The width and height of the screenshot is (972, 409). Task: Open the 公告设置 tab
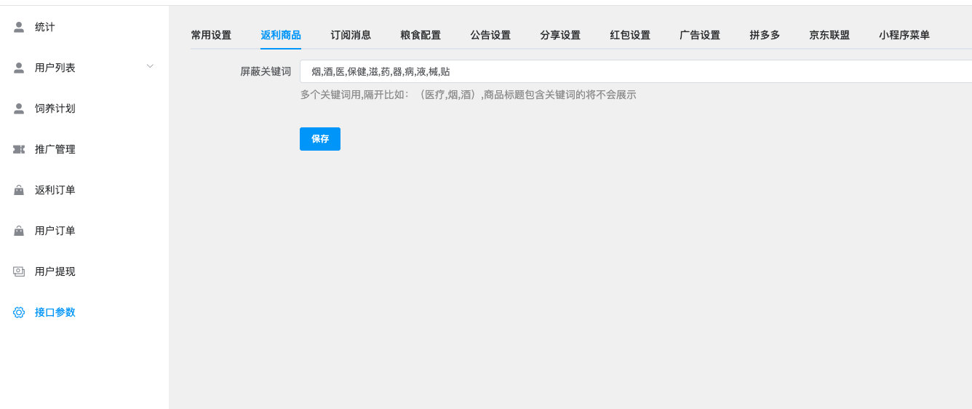(x=490, y=35)
